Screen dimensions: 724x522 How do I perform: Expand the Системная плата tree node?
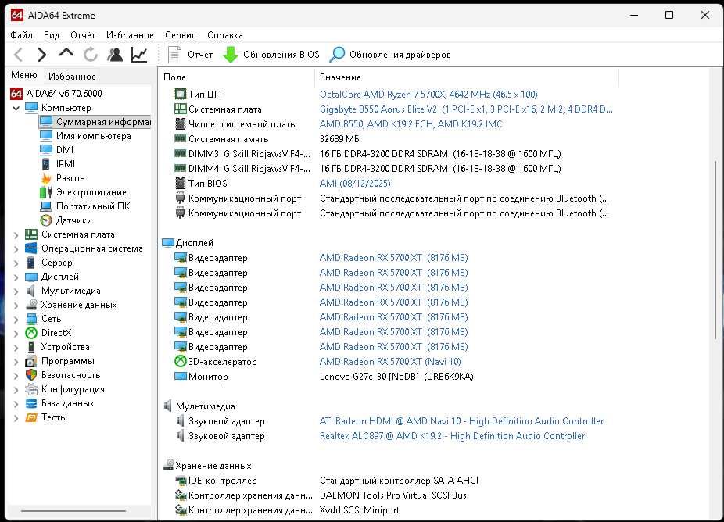coord(16,235)
